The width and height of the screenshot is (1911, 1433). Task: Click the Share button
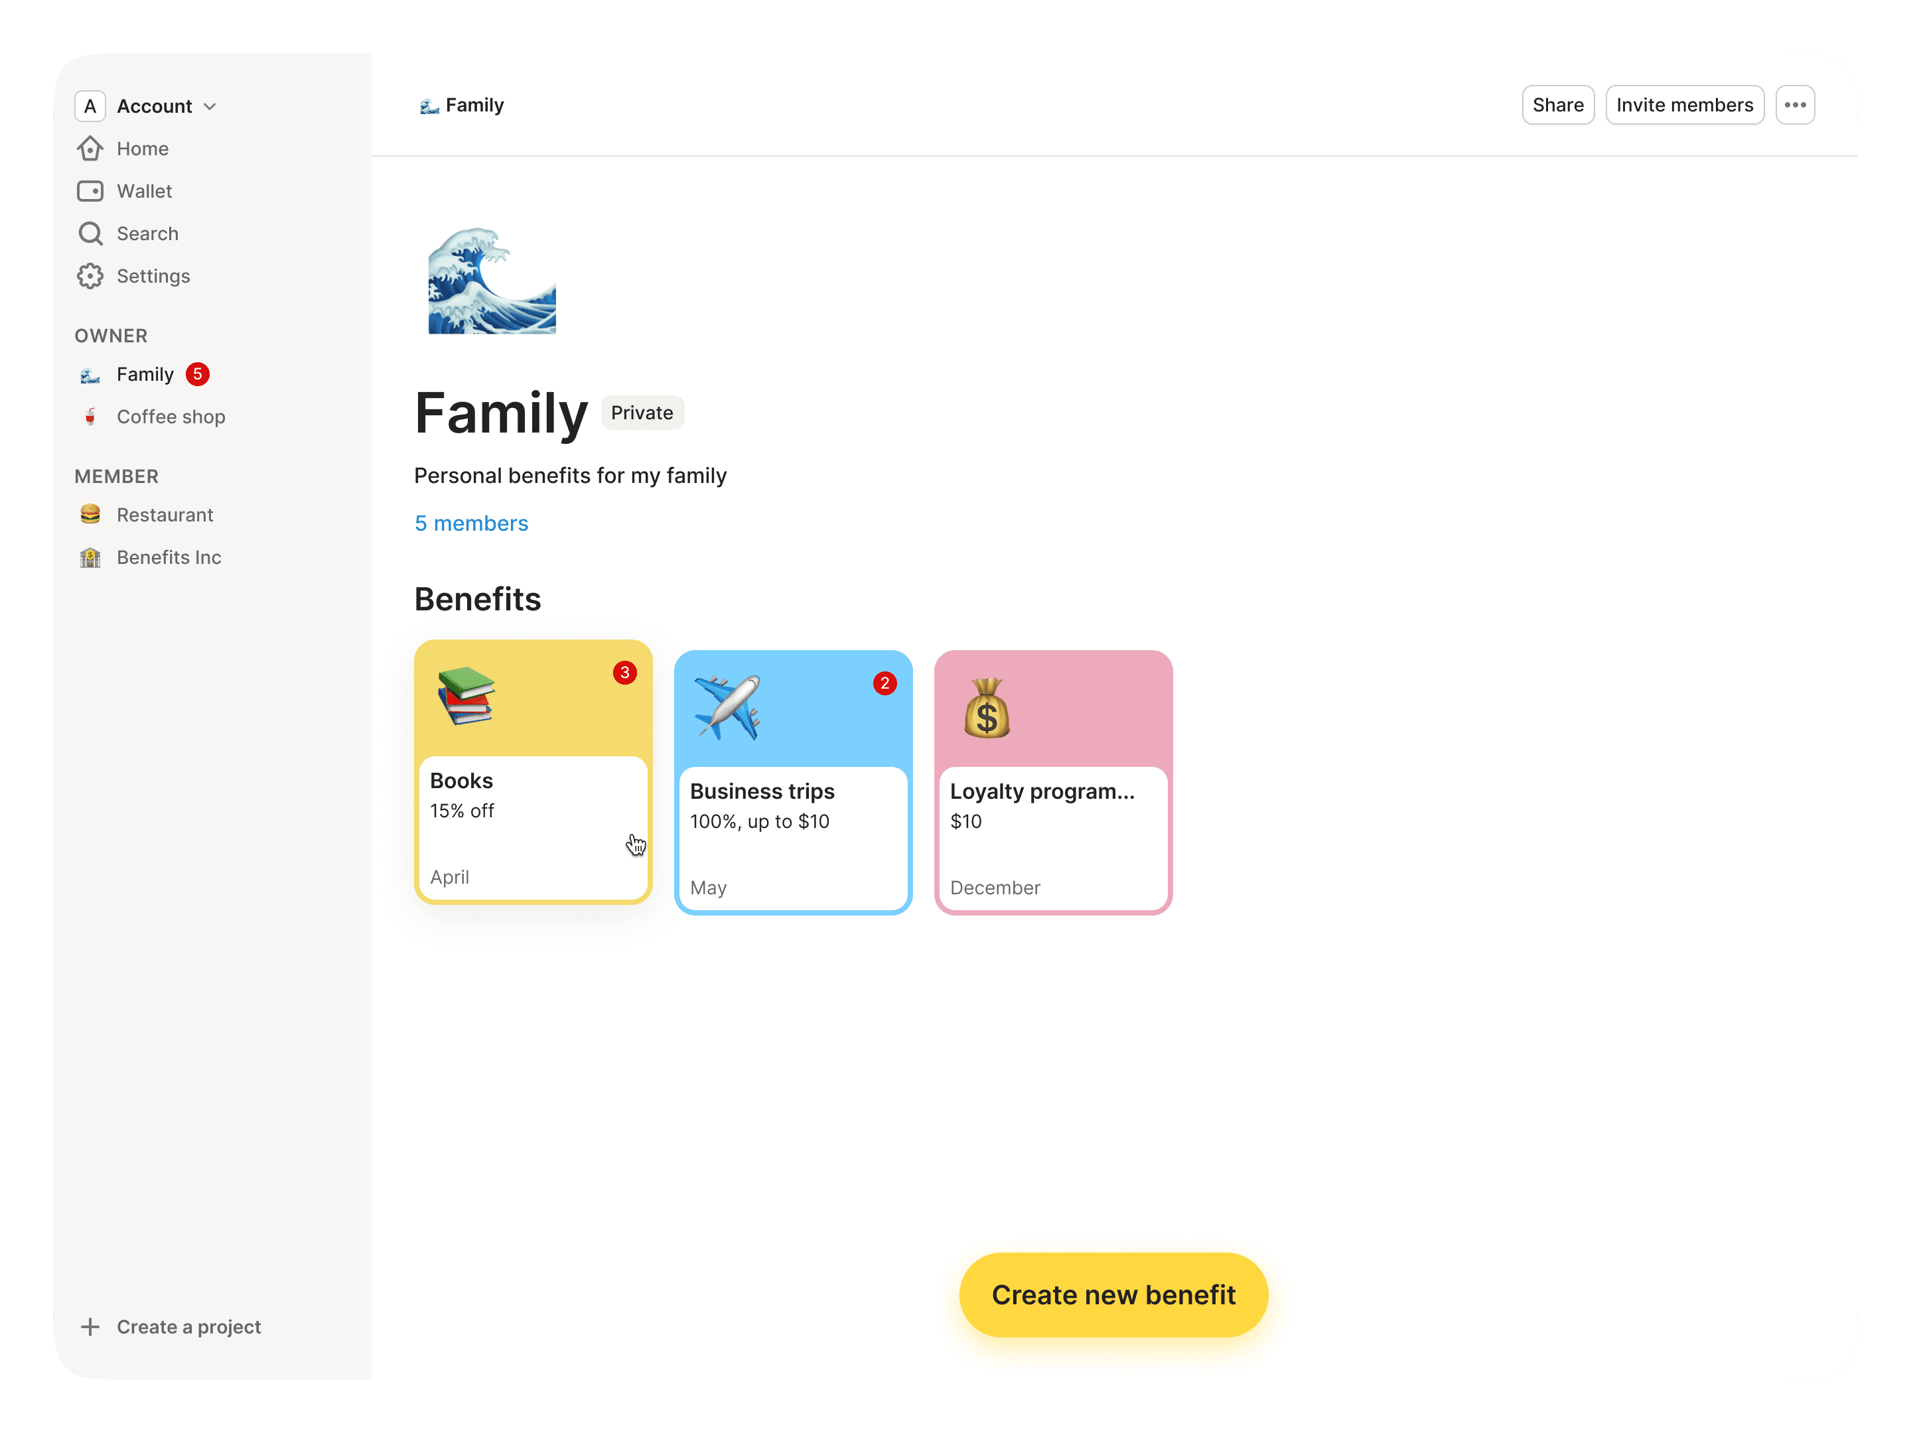click(1557, 105)
